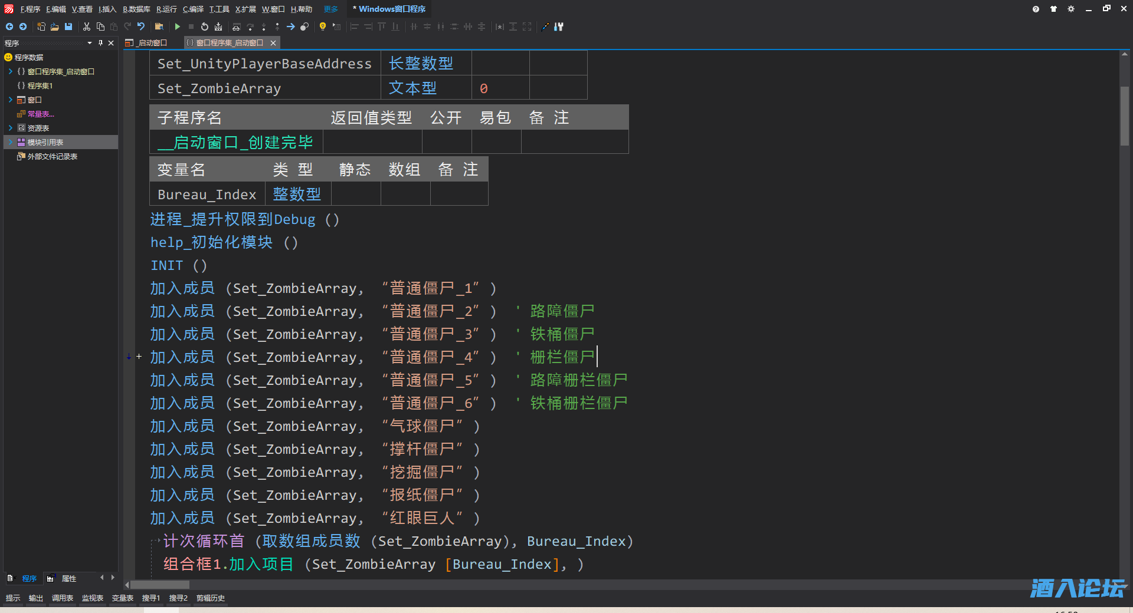Open the 程序 panel dropdown arrow
Screen dimensions: 1133x613
click(90, 42)
